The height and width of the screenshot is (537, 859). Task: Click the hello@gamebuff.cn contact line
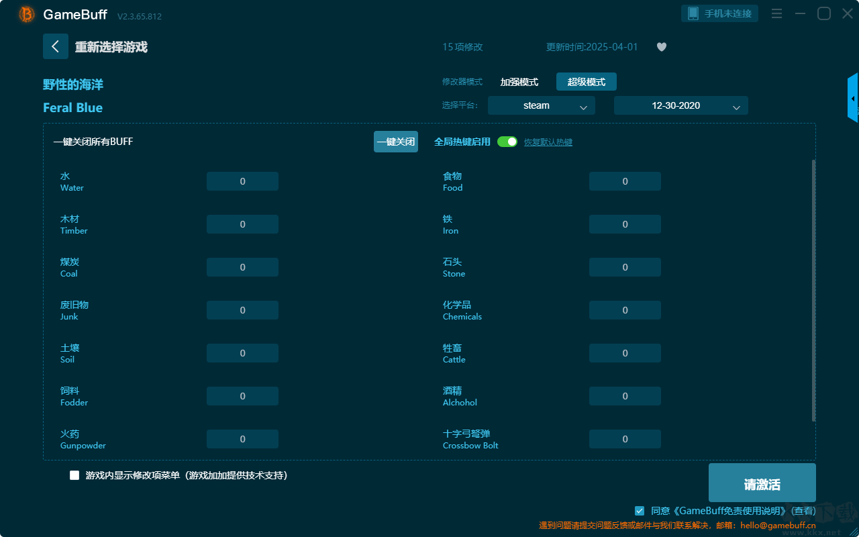coord(677,526)
